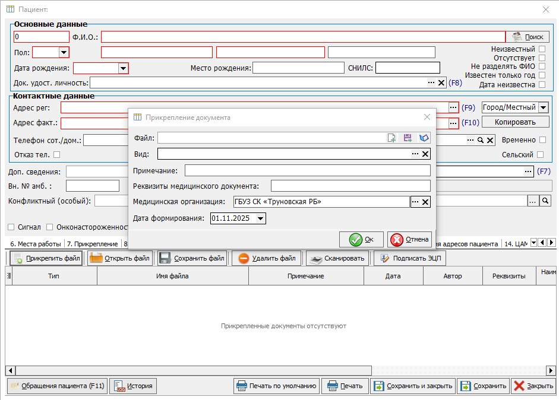Click Удалить файл in the toolbar
Screen dimensions: 559x400
[x=267, y=258]
